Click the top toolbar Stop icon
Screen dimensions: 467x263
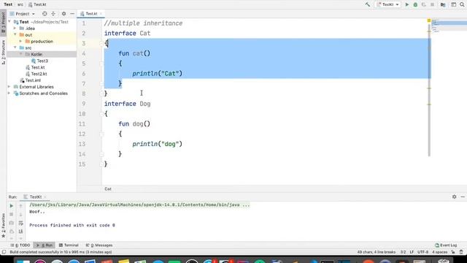coord(432,4)
